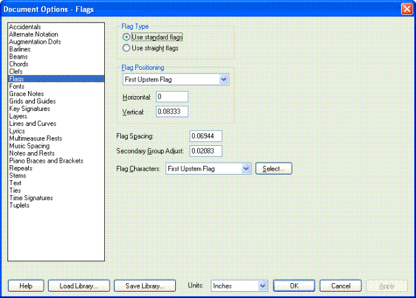The height and width of the screenshot is (298, 416).
Task: Select Tuplets in the options list
Action: coord(19,205)
